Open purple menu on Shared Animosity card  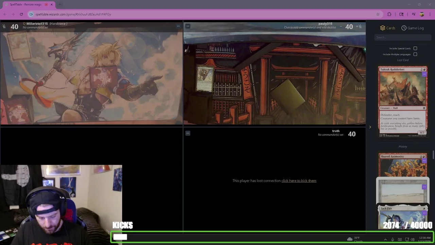(x=424, y=161)
